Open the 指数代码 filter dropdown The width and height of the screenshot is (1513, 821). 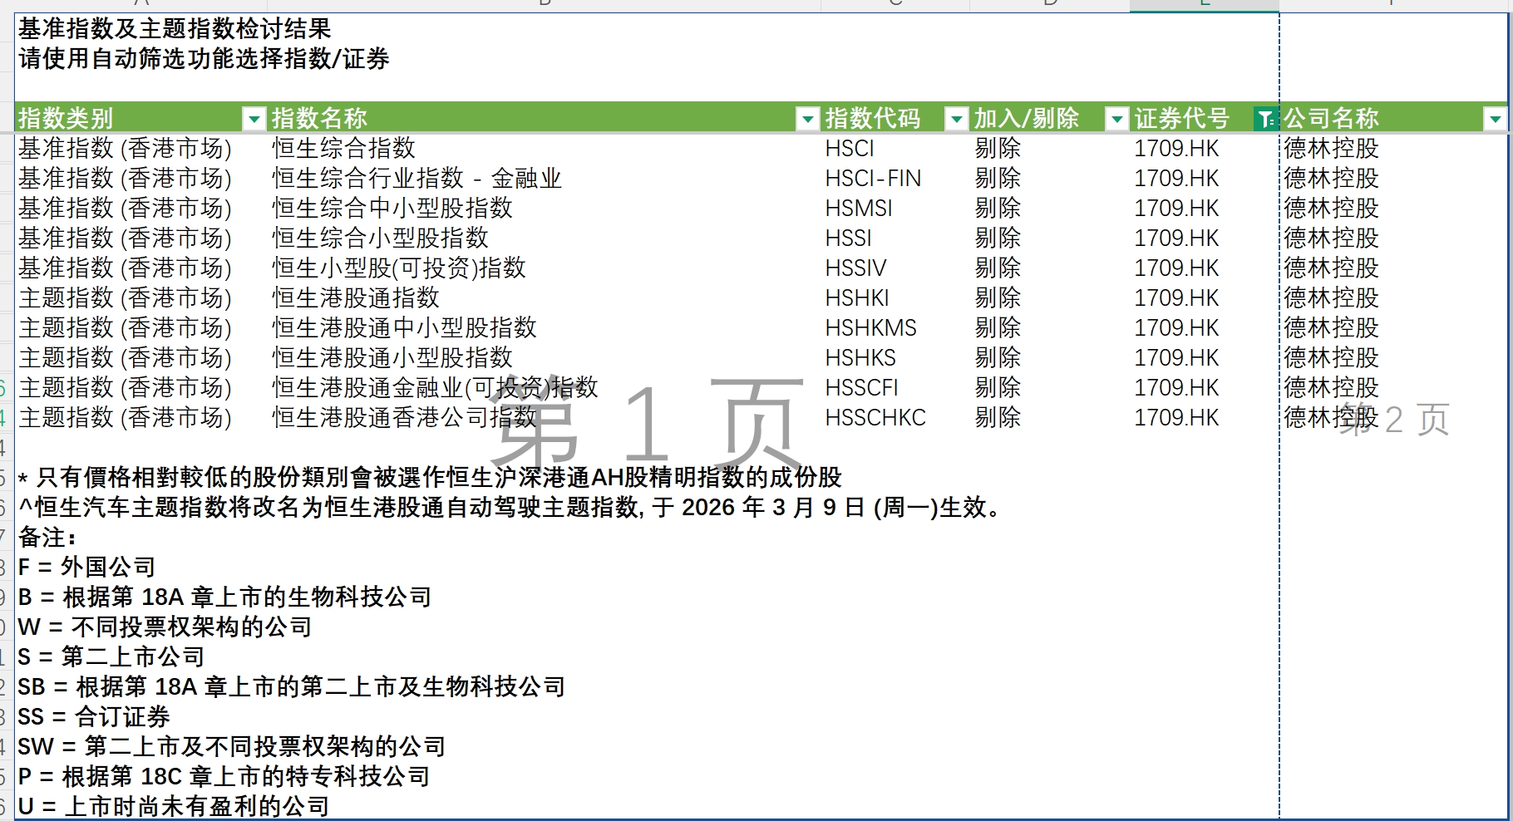[x=956, y=120]
